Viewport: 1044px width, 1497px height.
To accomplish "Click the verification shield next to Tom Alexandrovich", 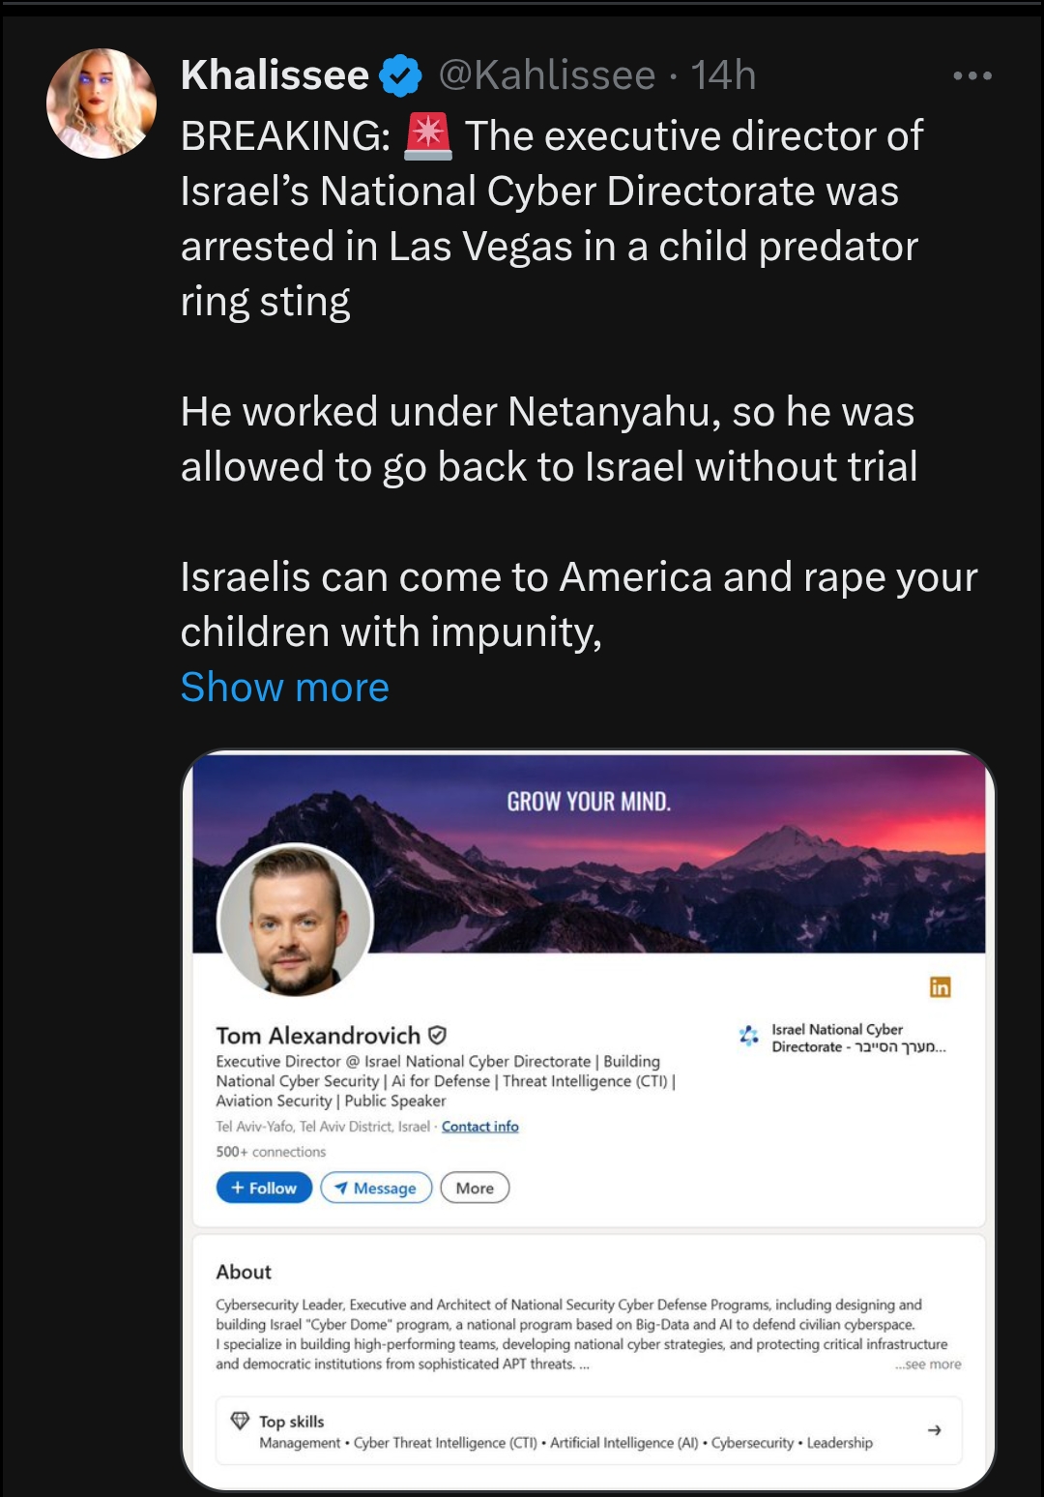I will pos(437,1035).
